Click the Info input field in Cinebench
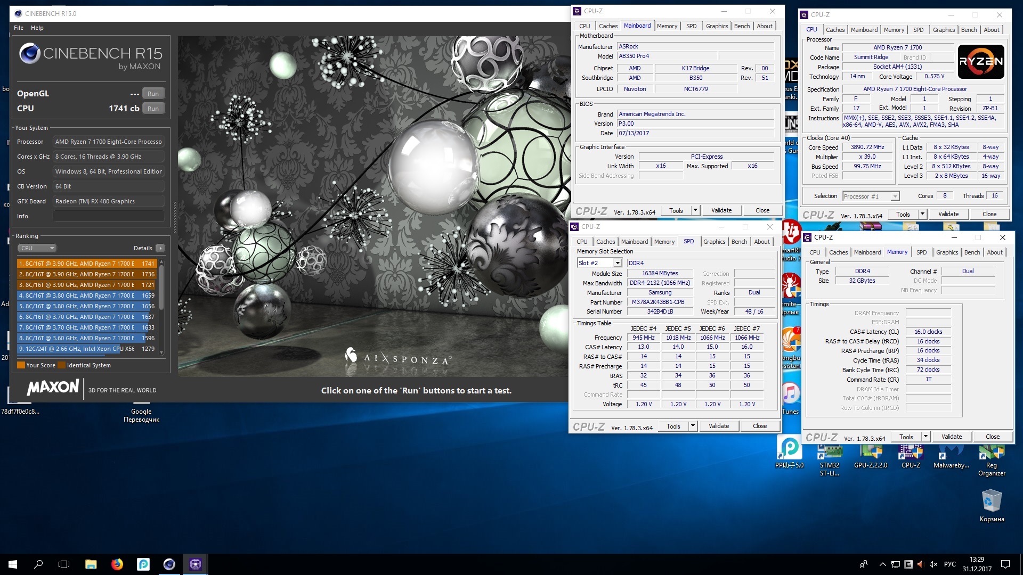The width and height of the screenshot is (1023, 575). click(x=109, y=216)
